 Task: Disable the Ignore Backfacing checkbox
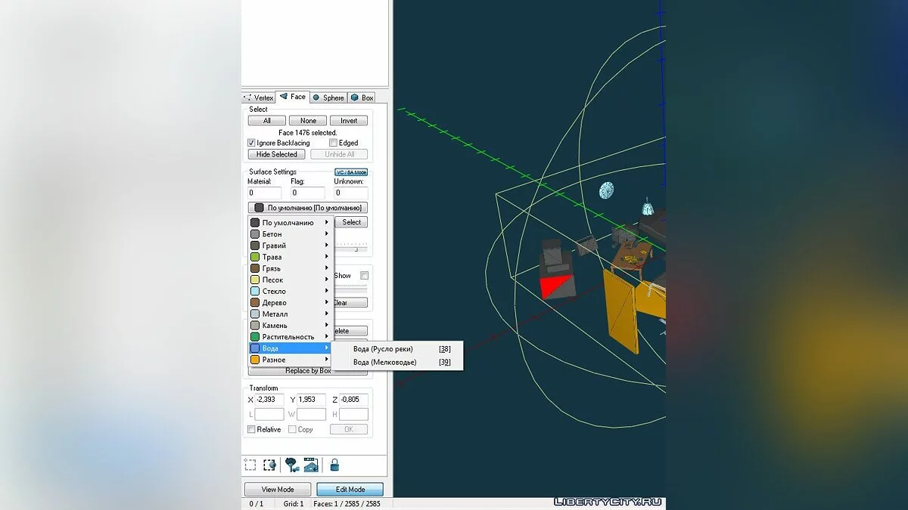click(x=252, y=143)
